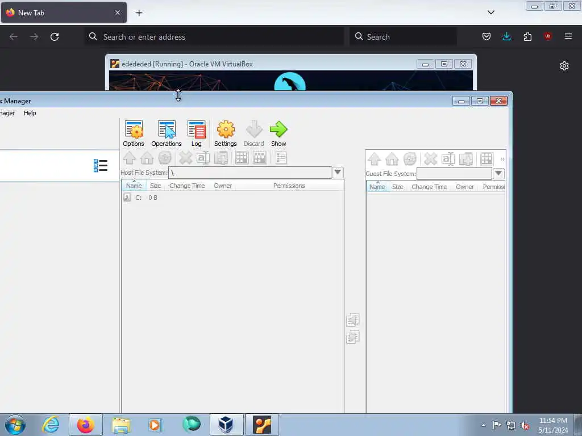Show the Log panel icon

196,133
